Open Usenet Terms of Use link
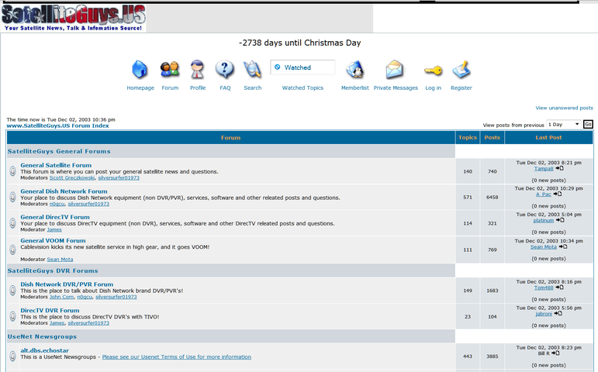The width and height of the screenshot is (598, 372). pyautogui.click(x=177, y=356)
